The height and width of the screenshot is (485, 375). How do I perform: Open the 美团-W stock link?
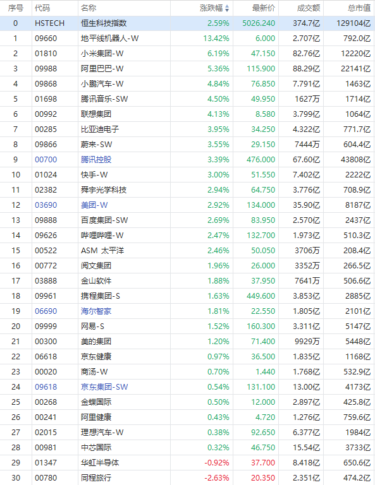tap(94, 205)
